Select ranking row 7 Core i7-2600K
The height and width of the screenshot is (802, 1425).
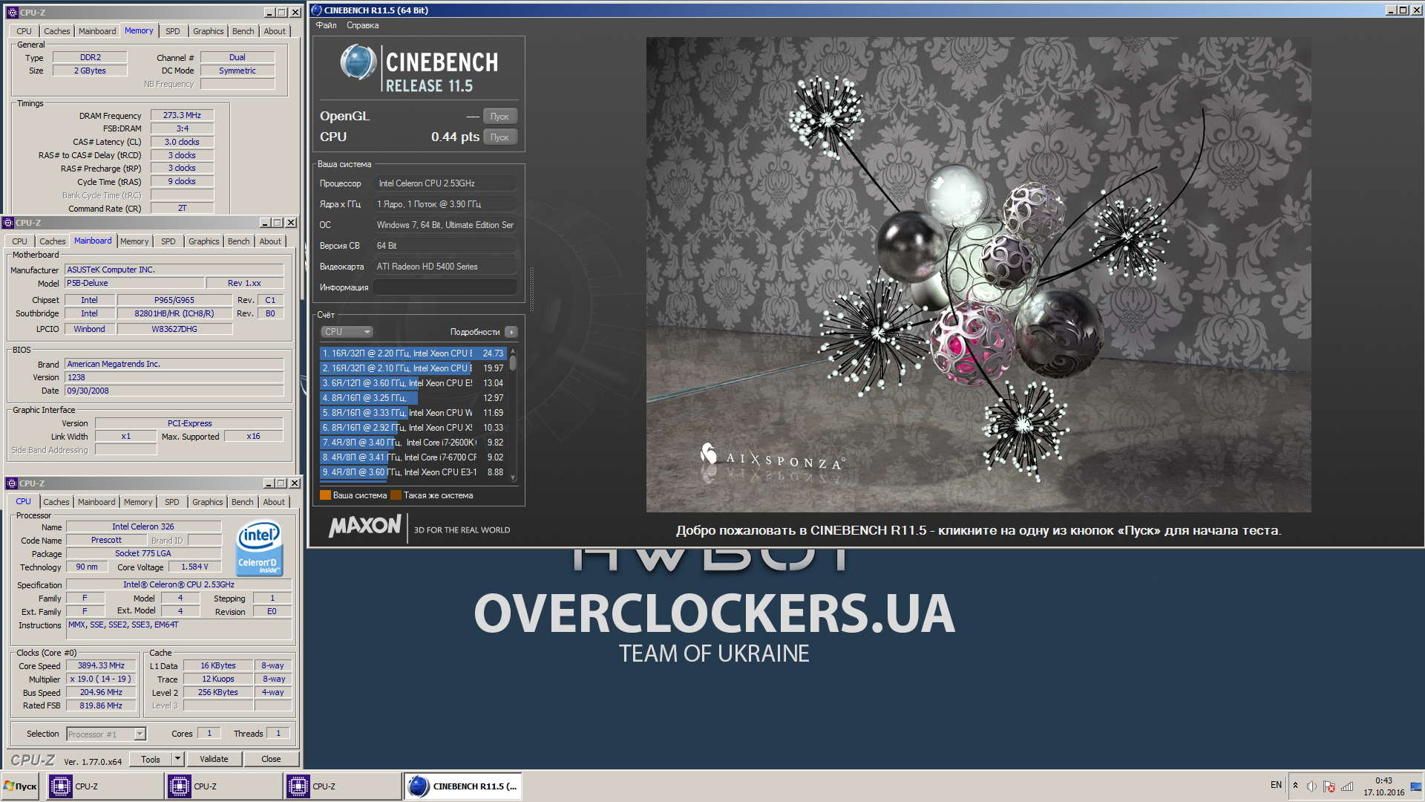click(413, 443)
